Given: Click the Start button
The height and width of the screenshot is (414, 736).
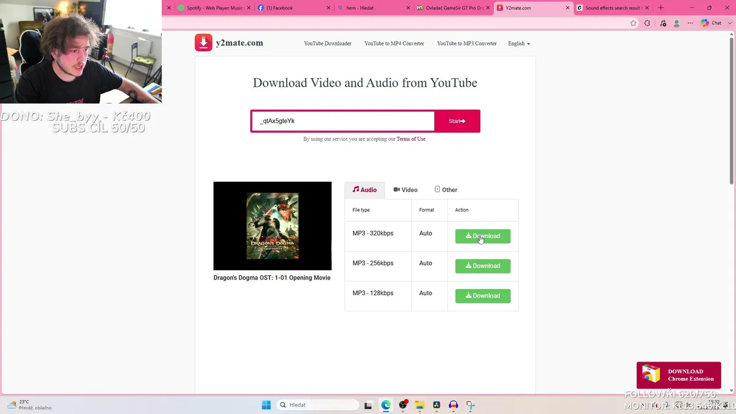Looking at the screenshot, I should click(457, 121).
